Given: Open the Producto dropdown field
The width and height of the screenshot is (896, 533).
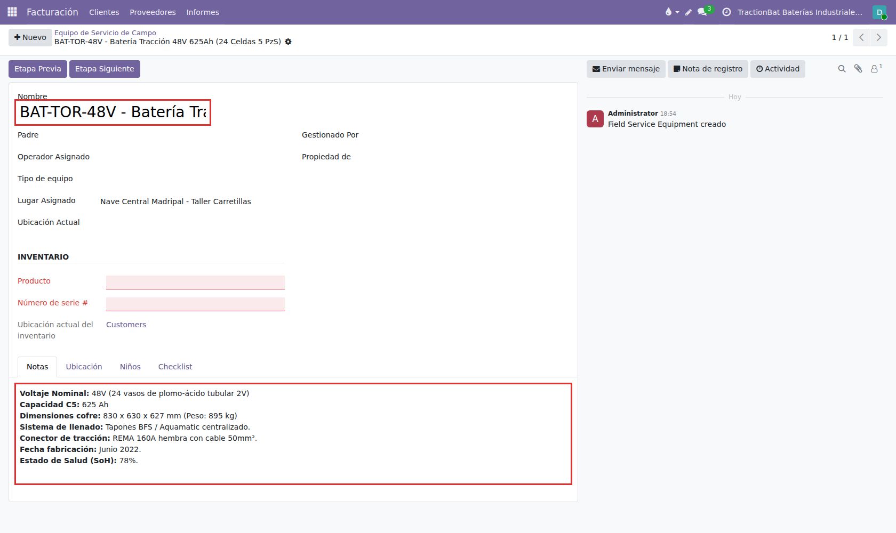Looking at the screenshot, I should (x=195, y=282).
